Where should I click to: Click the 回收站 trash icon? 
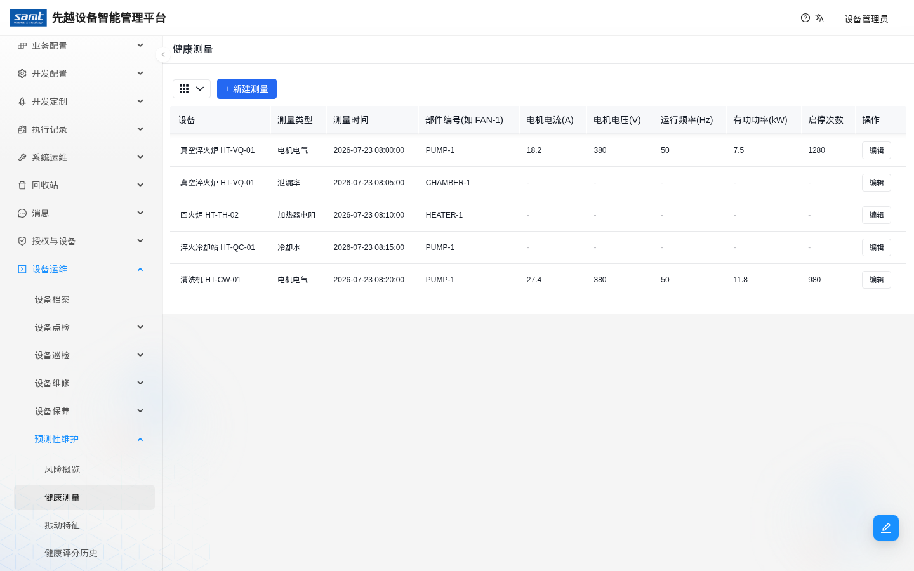[x=22, y=185]
